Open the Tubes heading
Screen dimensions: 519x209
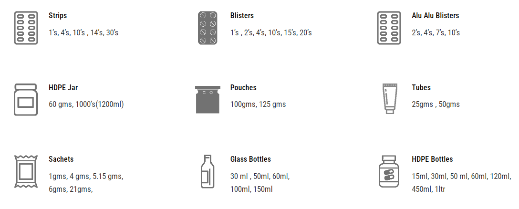[421, 88]
